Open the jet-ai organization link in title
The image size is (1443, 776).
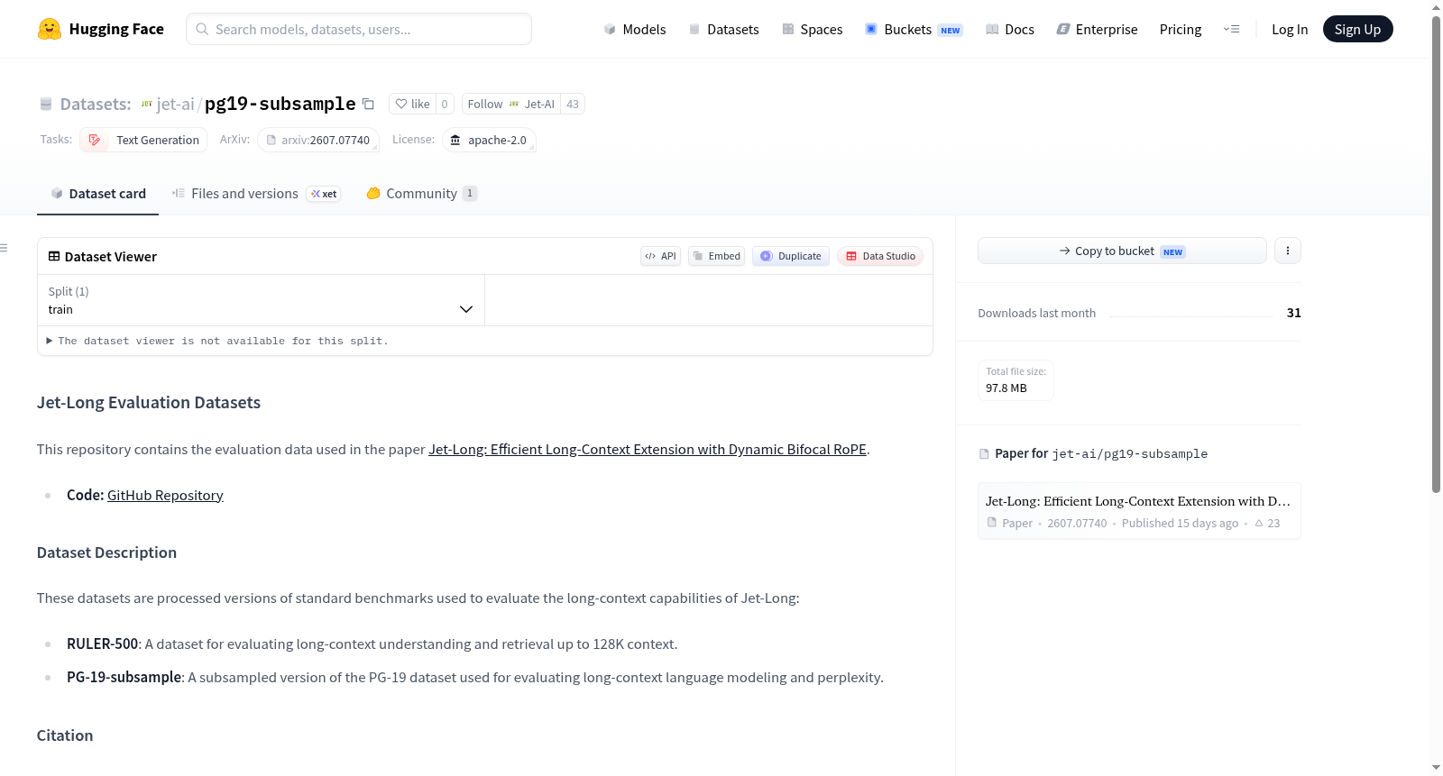coord(175,104)
